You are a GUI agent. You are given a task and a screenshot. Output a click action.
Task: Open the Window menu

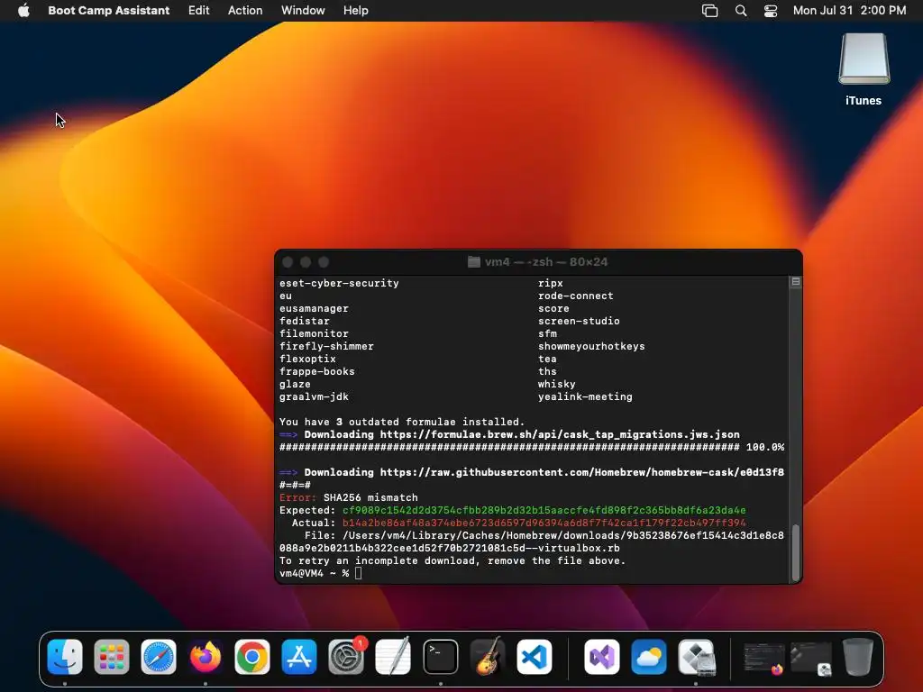pyautogui.click(x=303, y=11)
